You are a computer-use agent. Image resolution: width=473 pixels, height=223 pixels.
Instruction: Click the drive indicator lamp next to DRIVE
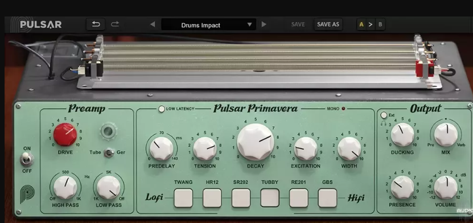tap(108, 131)
